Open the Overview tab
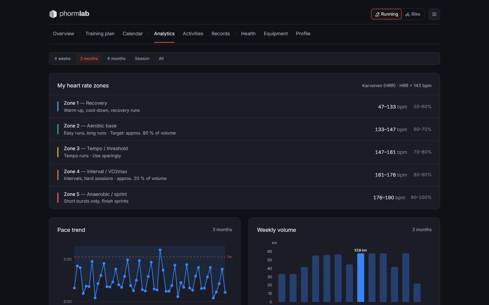 [x=64, y=34]
